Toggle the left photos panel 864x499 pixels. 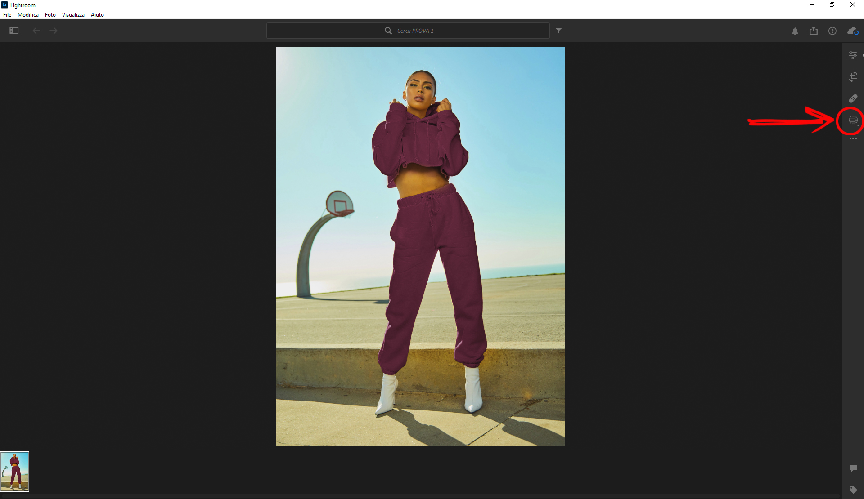14,31
